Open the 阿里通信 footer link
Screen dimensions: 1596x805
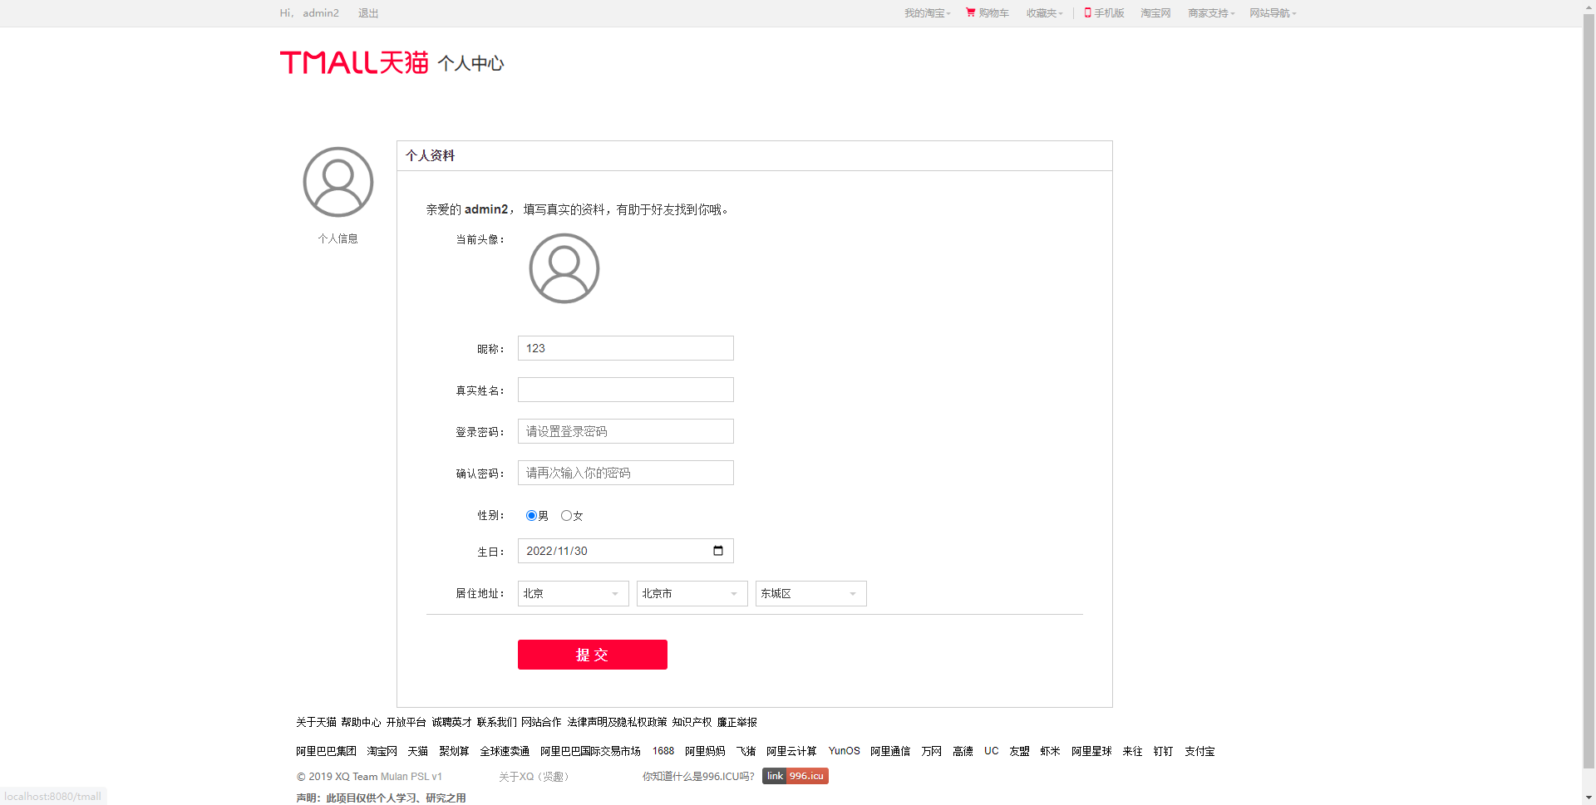[891, 751]
